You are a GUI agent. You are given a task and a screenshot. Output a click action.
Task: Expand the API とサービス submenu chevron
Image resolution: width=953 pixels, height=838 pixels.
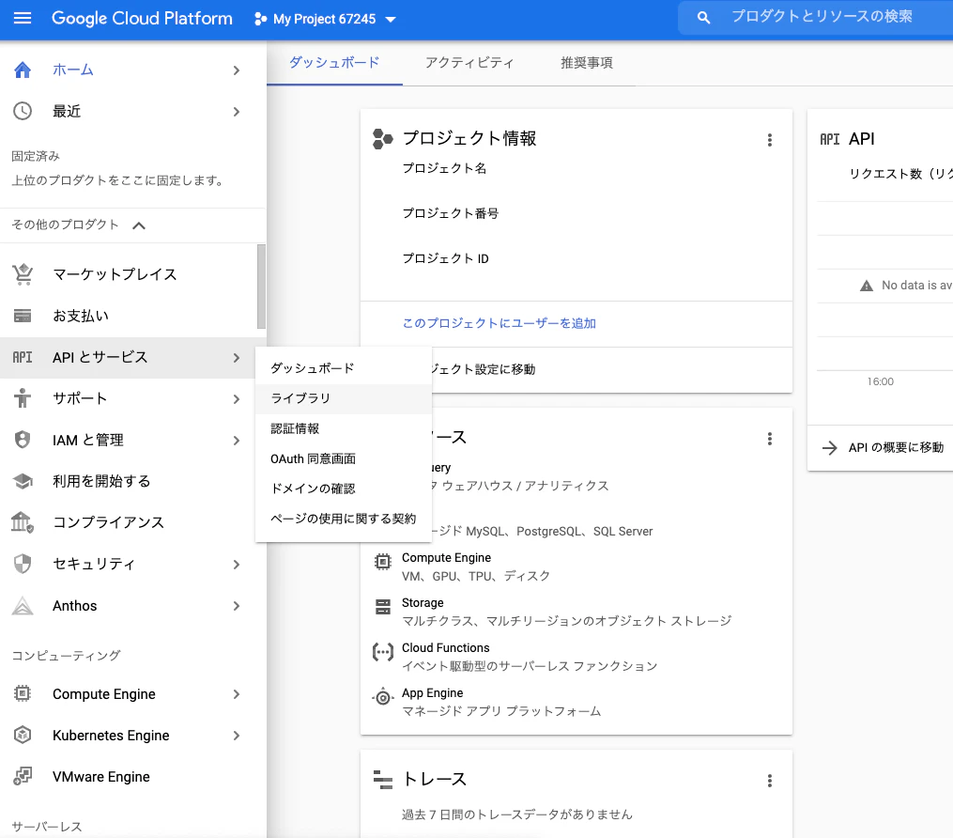click(x=237, y=358)
